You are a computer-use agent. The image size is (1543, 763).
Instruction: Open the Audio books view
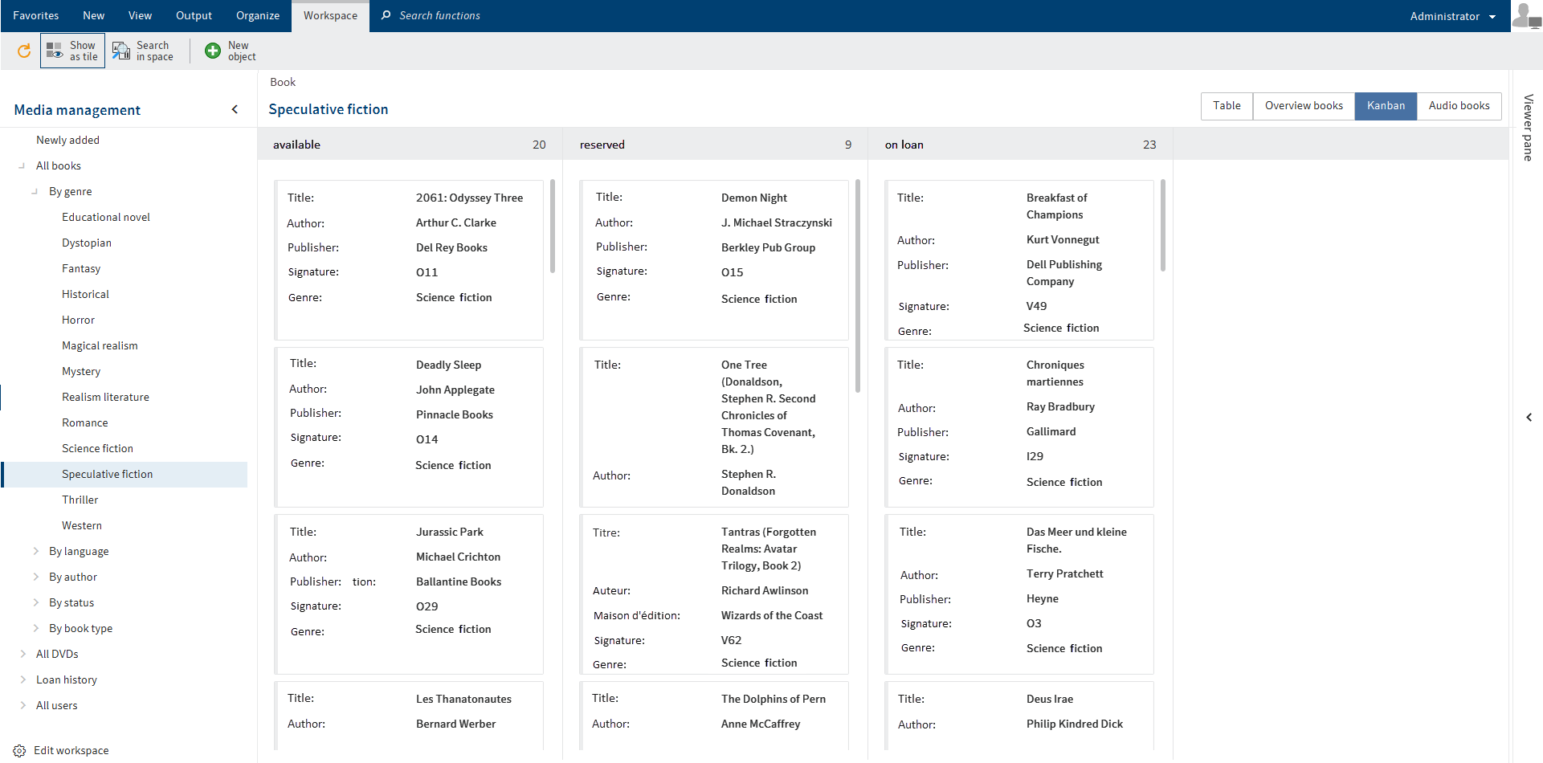click(1459, 105)
